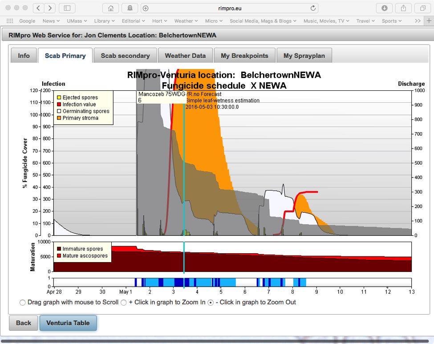Open the Weather Data tab
This screenshot has width=434, height=344.
click(185, 56)
